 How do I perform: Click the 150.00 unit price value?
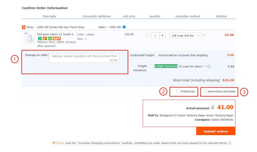129,34
